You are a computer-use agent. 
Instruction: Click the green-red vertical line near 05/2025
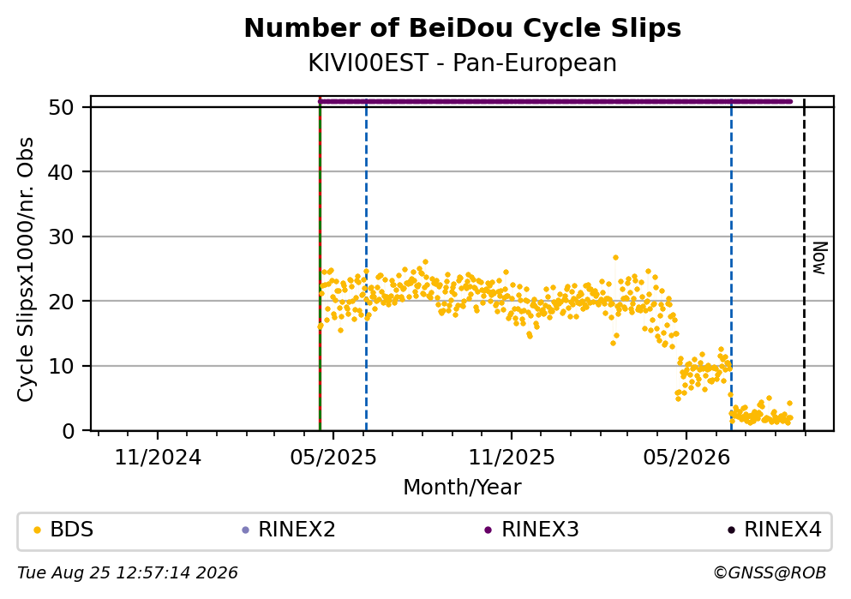320,264
